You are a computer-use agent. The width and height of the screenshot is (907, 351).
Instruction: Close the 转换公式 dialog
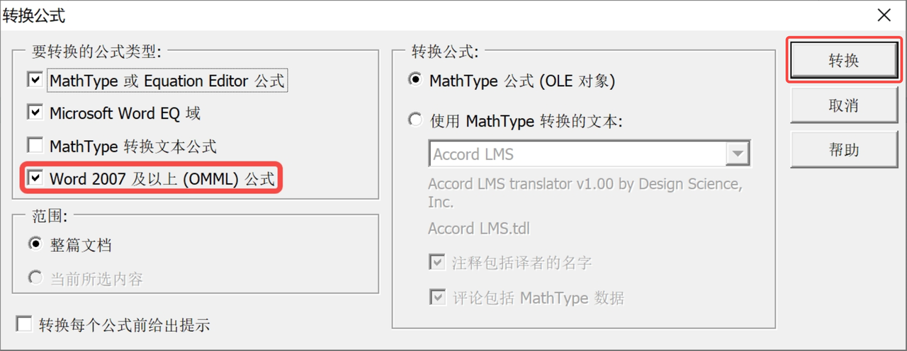pos(884,16)
